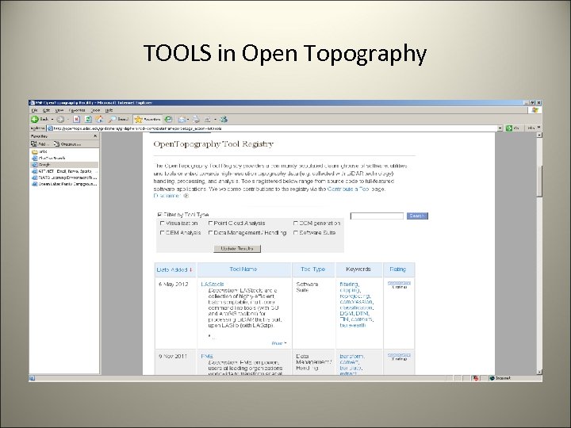Open the NATO Learning Environment favorite
The width and height of the screenshot is (571, 428).
64,178
